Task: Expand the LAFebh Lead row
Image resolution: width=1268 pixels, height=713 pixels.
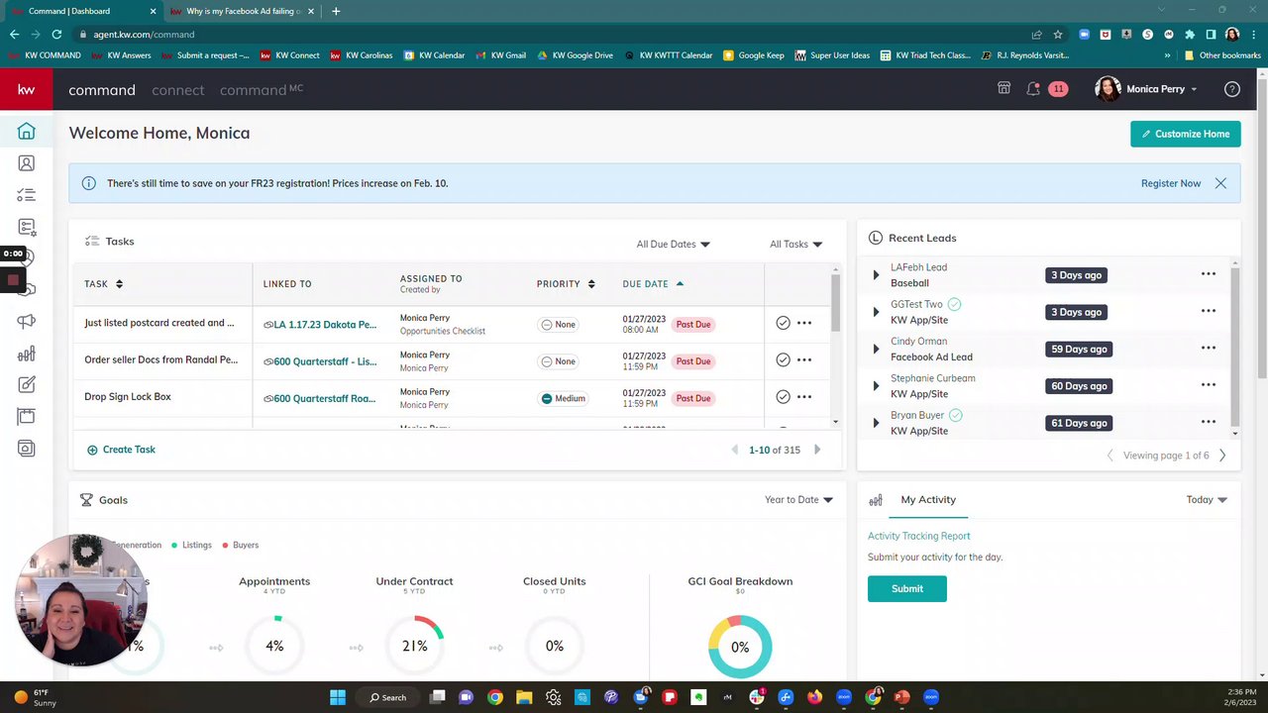Action: coord(876,275)
